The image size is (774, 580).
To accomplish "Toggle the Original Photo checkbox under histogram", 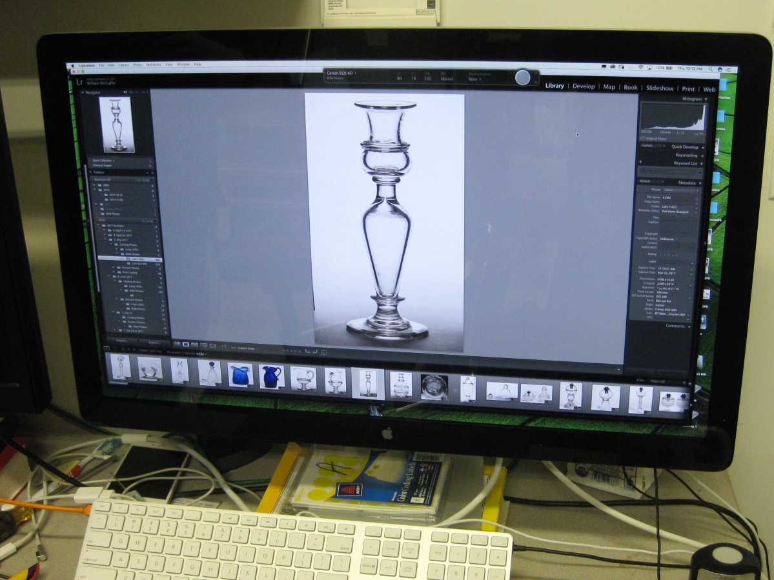I will [x=642, y=138].
